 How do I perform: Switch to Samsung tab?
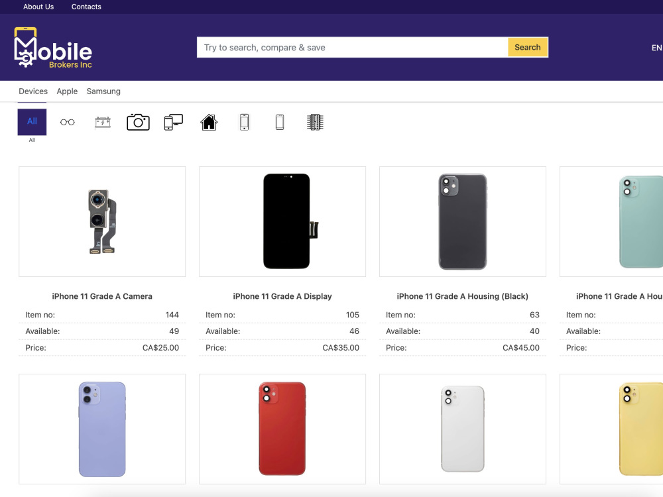click(103, 91)
